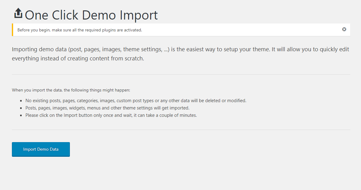Click the upload icon beside the title

18,13
